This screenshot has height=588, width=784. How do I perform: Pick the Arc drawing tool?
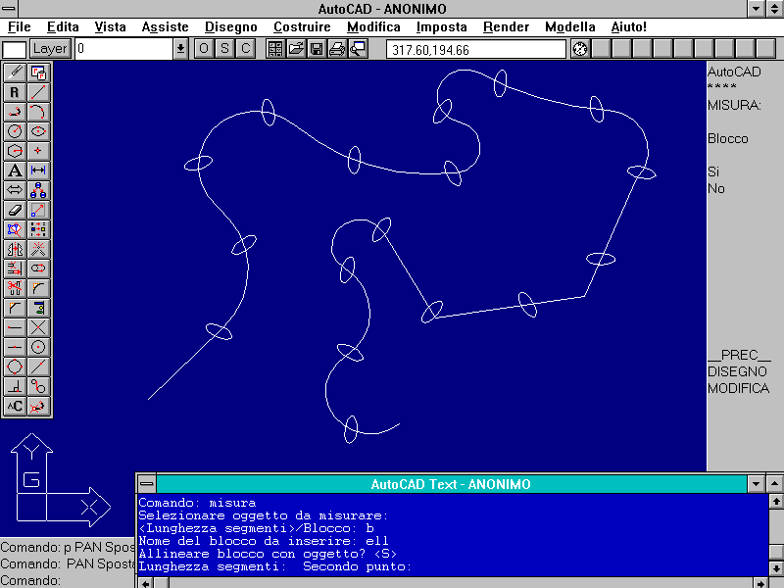point(38,112)
